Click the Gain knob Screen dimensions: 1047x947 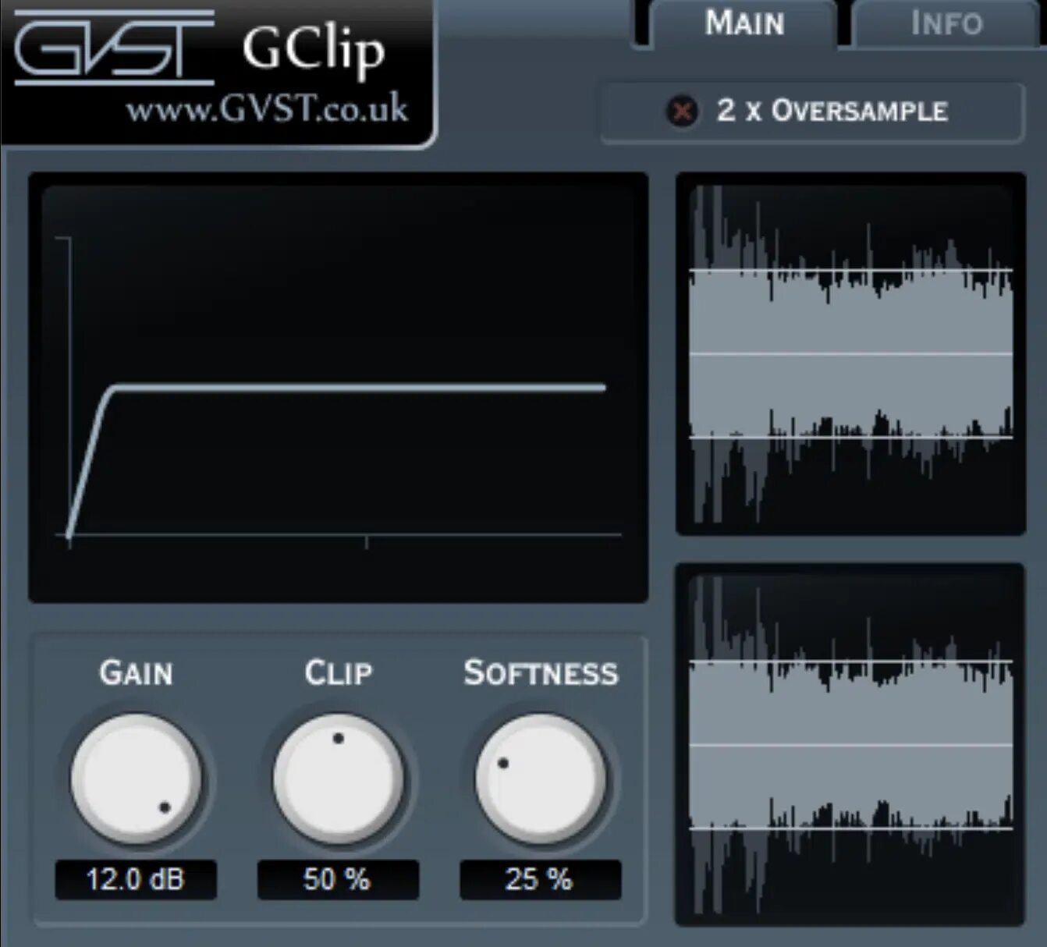pos(136,779)
